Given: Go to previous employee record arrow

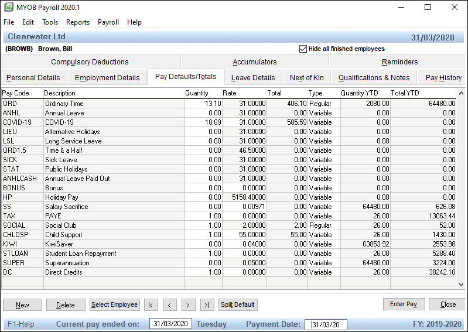Looking at the screenshot, I should [x=169, y=304].
